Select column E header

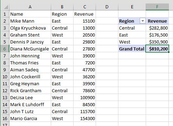tap(132, 7)
